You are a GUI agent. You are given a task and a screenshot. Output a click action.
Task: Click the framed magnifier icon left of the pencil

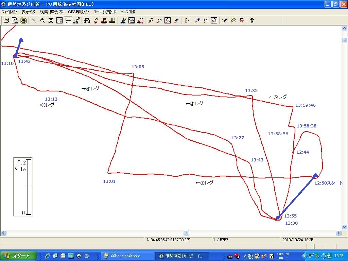(168, 21)
